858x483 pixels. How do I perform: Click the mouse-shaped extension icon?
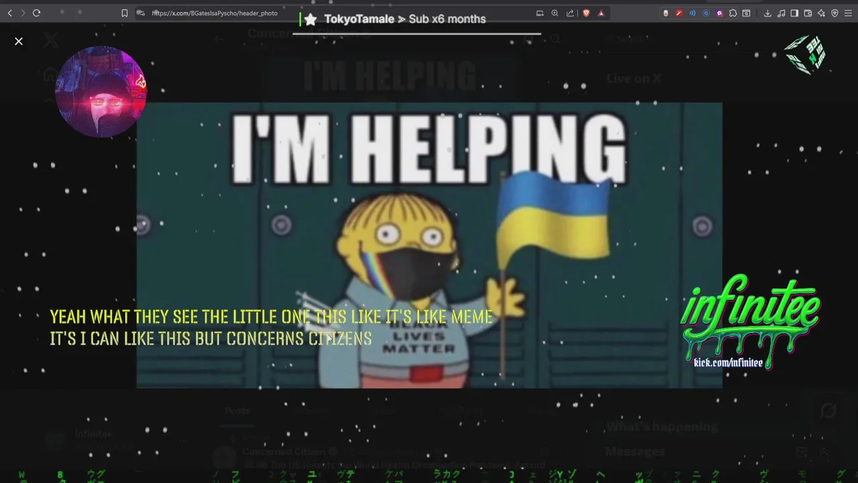click(666, 13)
